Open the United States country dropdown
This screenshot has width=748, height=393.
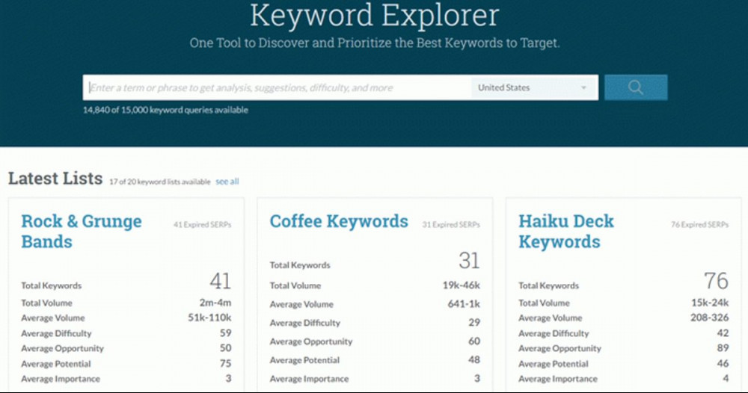[533, 87]
